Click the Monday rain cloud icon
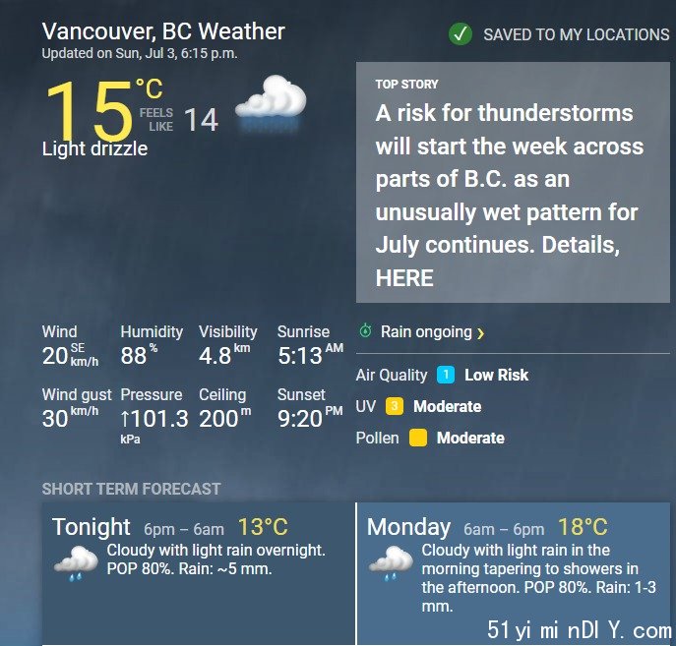This screenshot has height=646, width=676. click(391, 562)
